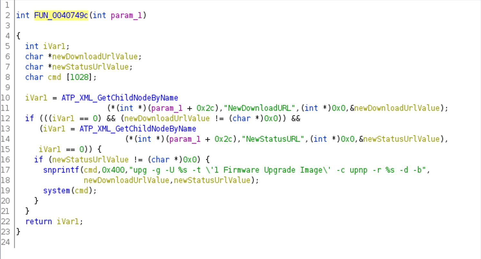Select the "NewDownloadURL" string literal
Viewport: 481px width, 259px height.
(x=260, y=108)
